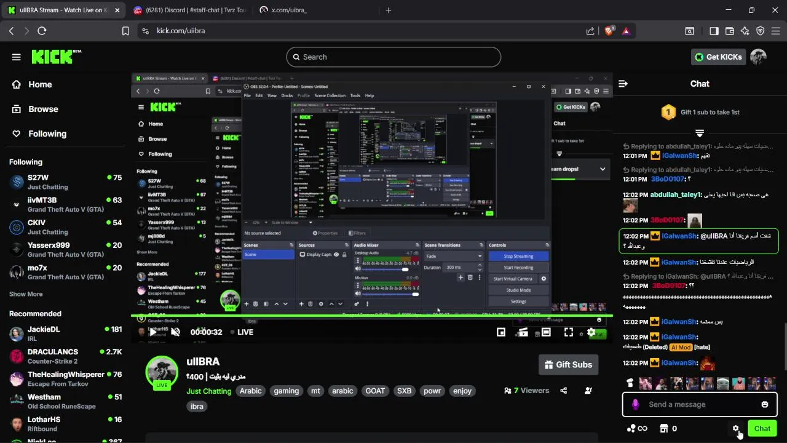Click the green stream progress bar
Viewport: 787px width, 443px height.
tap(371, 316)
